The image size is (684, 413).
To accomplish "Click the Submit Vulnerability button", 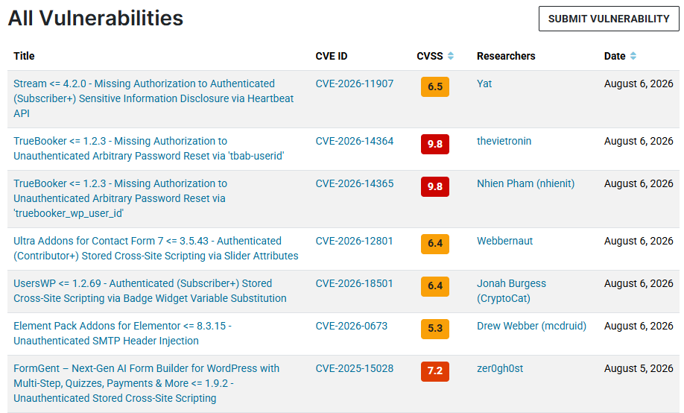I will pos(609,19).
